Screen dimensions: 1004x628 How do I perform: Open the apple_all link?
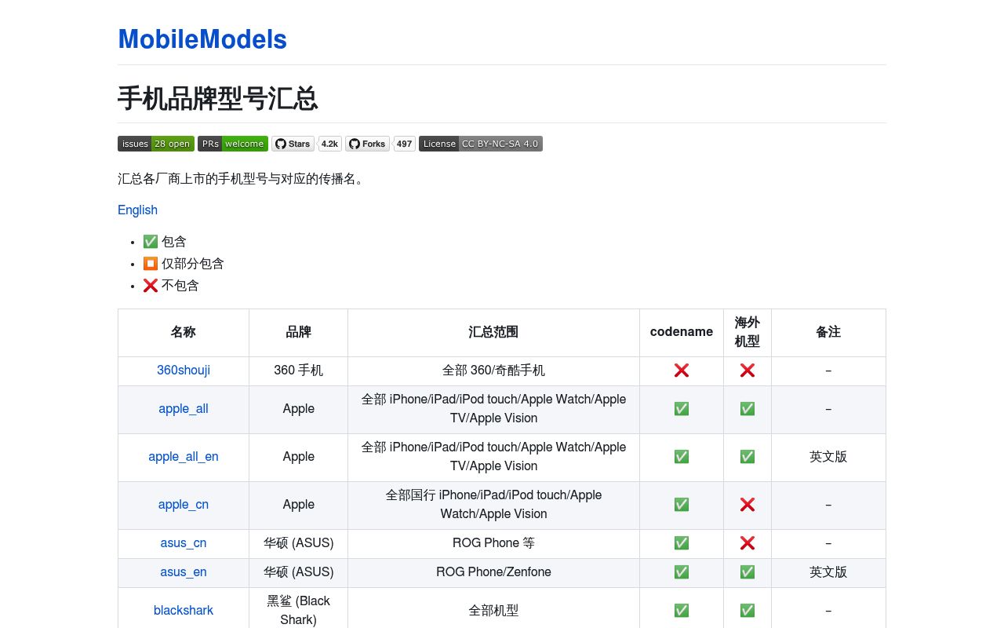[x=184, y=408]
